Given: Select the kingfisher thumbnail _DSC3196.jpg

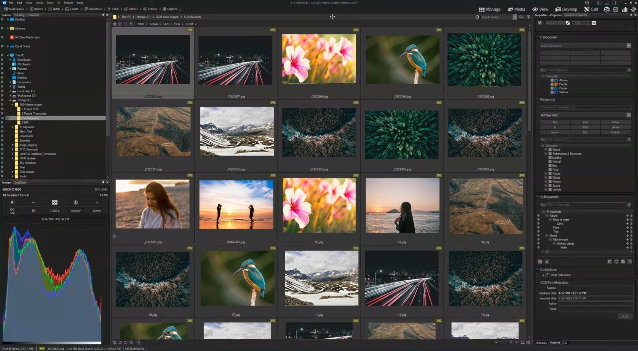Looking at the screenshot, I should (402, 60).
